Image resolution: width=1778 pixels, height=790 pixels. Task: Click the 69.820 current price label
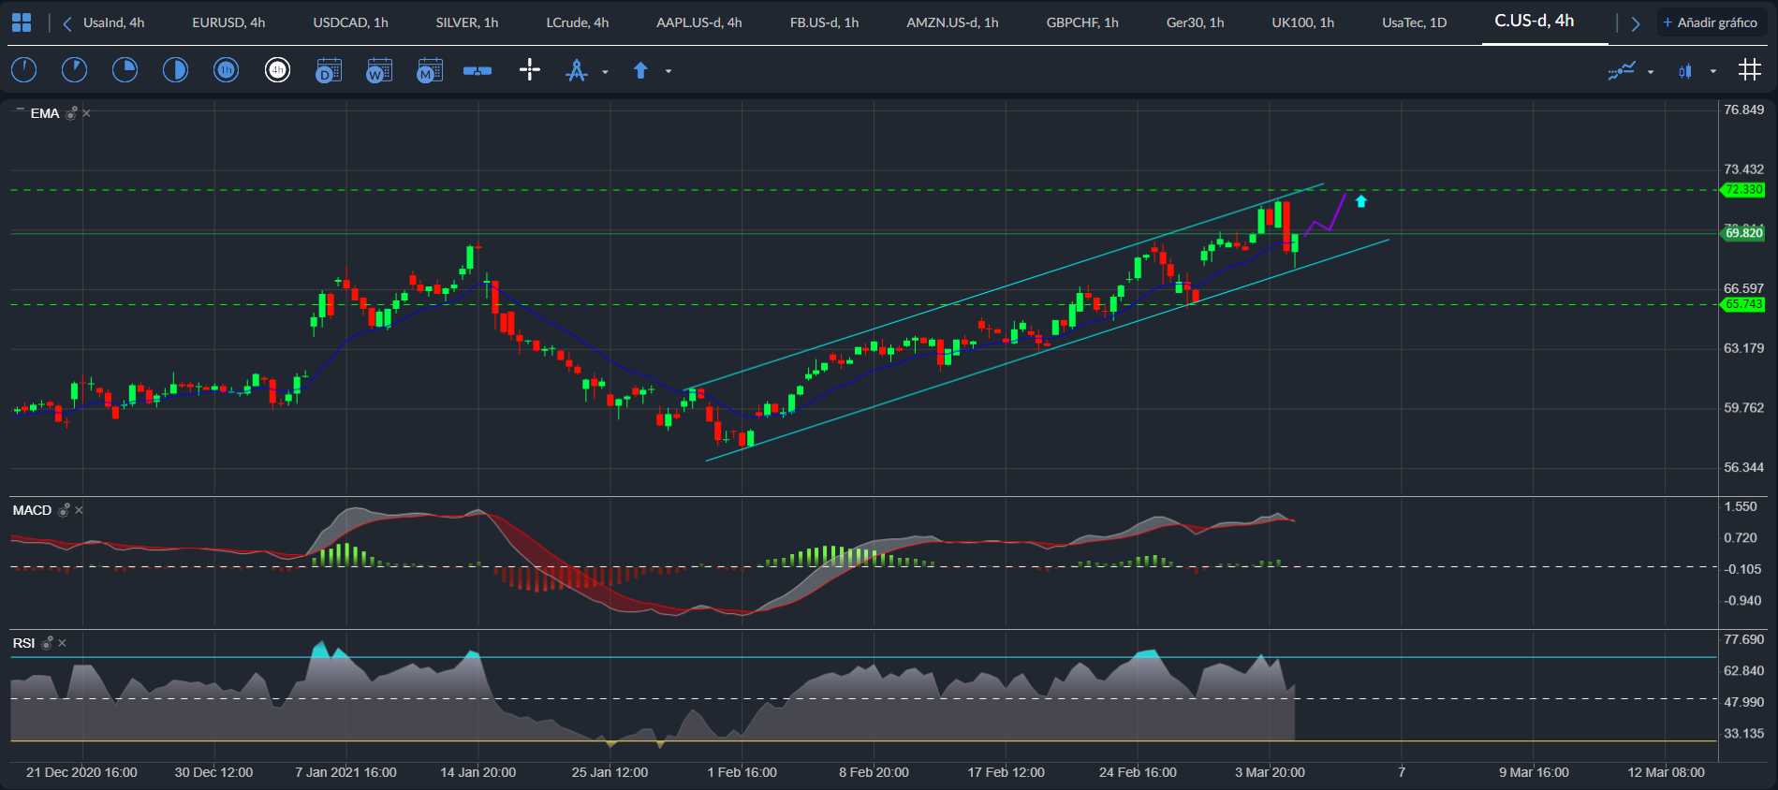[1743, 233]
